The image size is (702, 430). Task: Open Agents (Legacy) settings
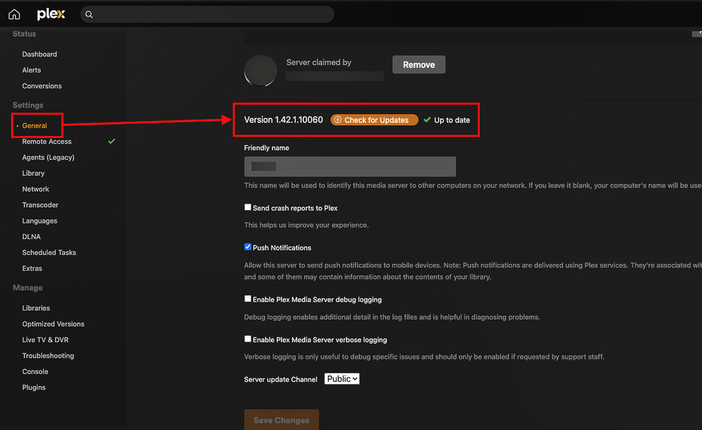pyautogui.click(x=48, y=157)
